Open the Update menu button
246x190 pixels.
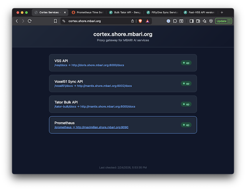click(x=224, y=21)
